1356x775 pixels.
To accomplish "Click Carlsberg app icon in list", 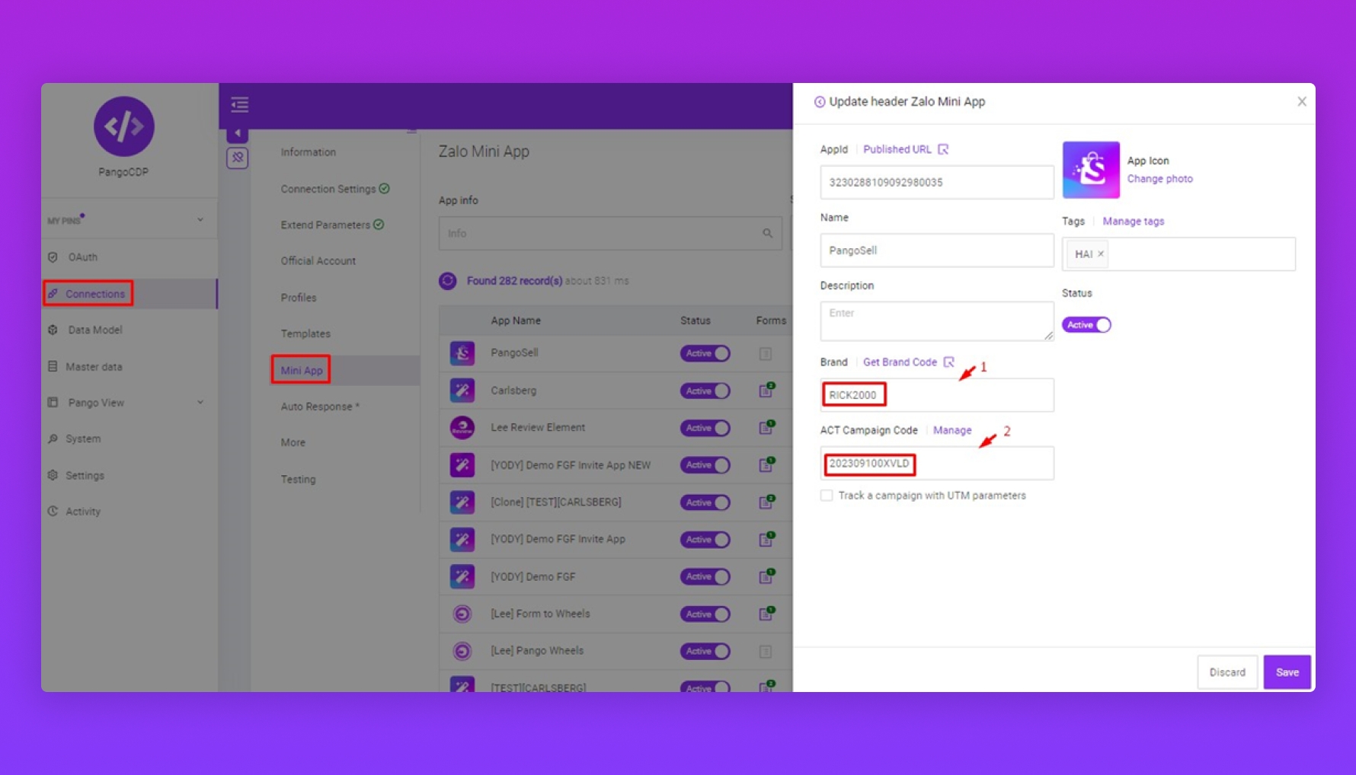I will point(462,391).
